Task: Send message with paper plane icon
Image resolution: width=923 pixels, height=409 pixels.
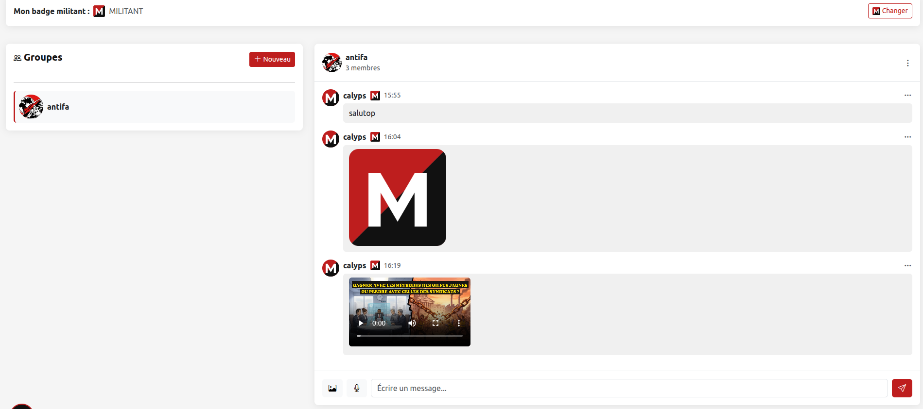Action: click(x=902, y=388)
